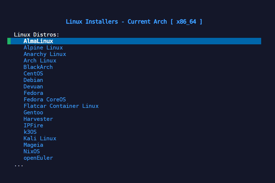
Task: Choose CentOS installer option
Action: (x=33, y=74)
